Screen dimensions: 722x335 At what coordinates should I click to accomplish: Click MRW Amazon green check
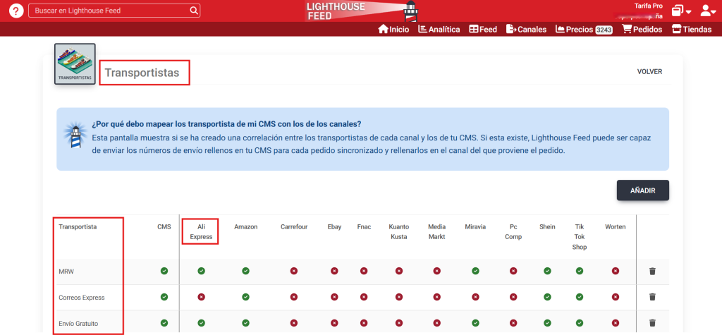click(x=246, y=271)
